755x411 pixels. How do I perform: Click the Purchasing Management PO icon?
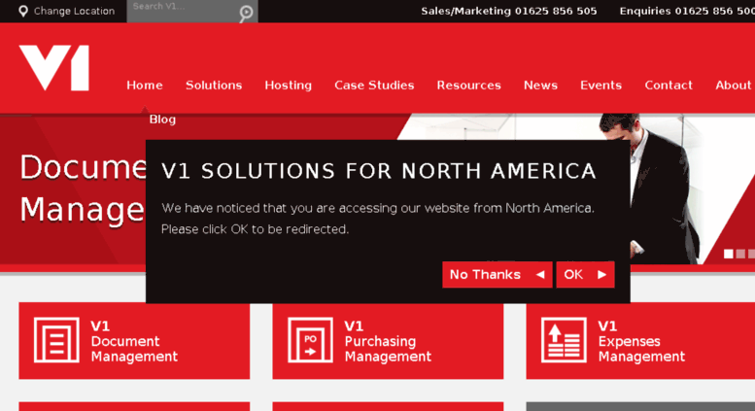[310, 340]
